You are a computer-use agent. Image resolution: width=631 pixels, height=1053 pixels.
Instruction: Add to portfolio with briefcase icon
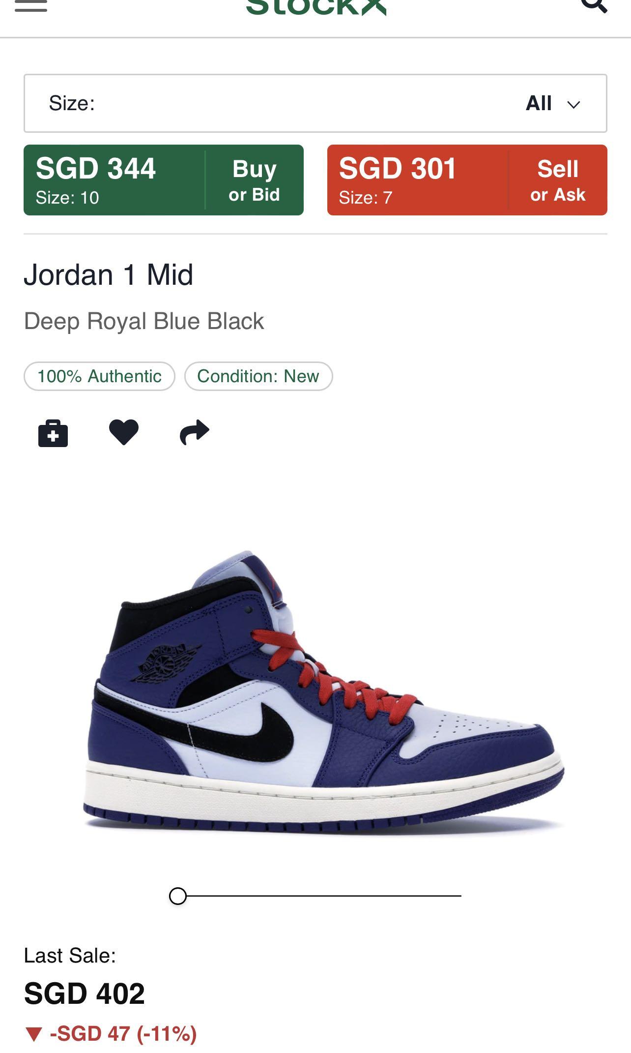coord(53,433)
